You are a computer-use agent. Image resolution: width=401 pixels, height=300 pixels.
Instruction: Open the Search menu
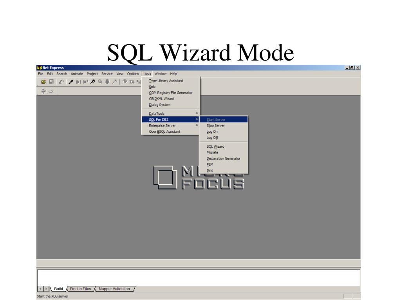click(61, 74)
